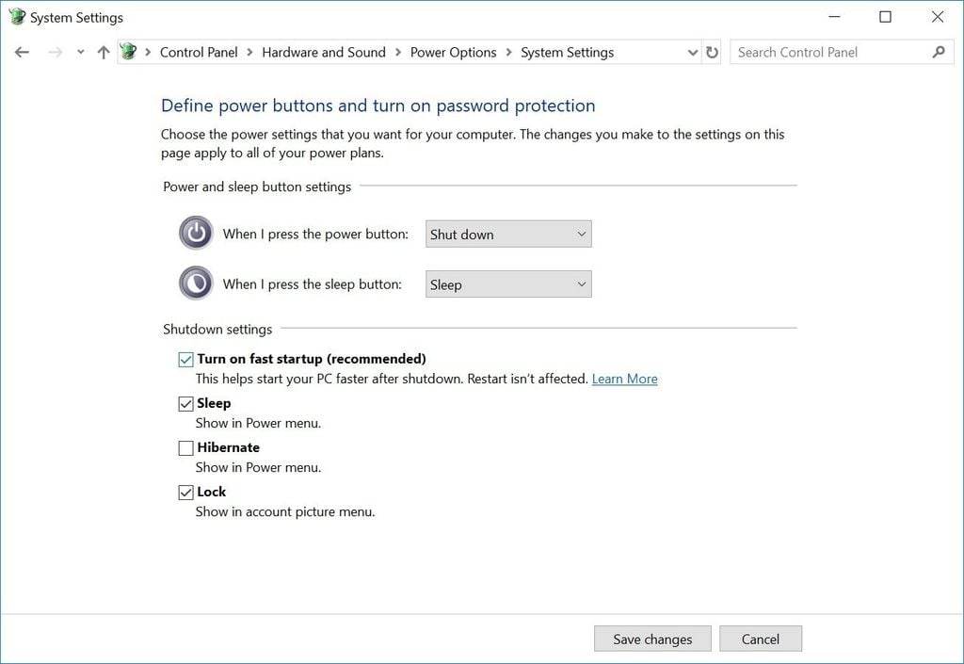This screenshot has width=964, height=664.
Task: Click the back navigation arrow
Action: click(23, 53)
